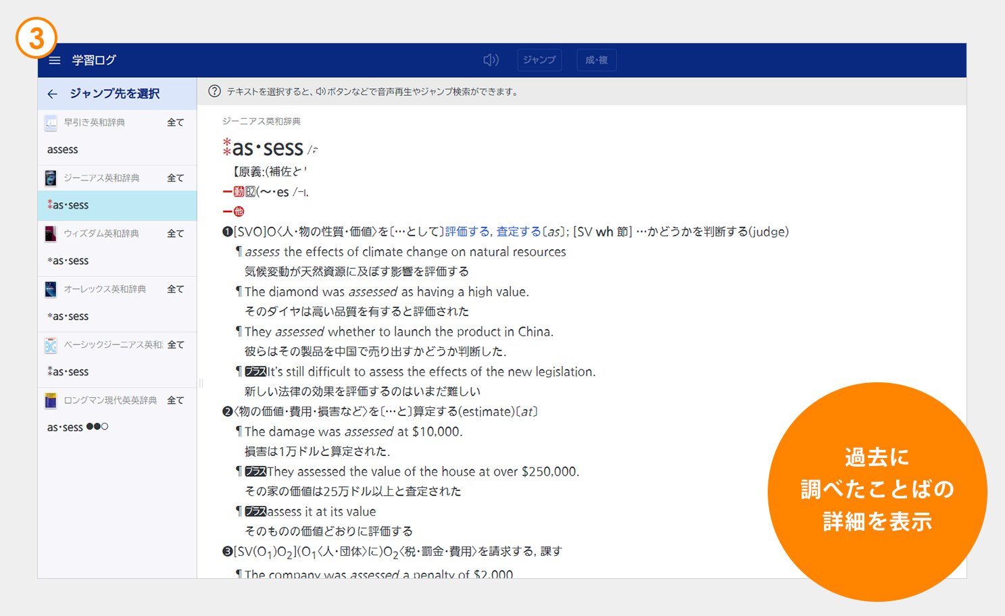
Task: Click the help question mark icon
Action: pyautogui.click(x=214, y=91)
